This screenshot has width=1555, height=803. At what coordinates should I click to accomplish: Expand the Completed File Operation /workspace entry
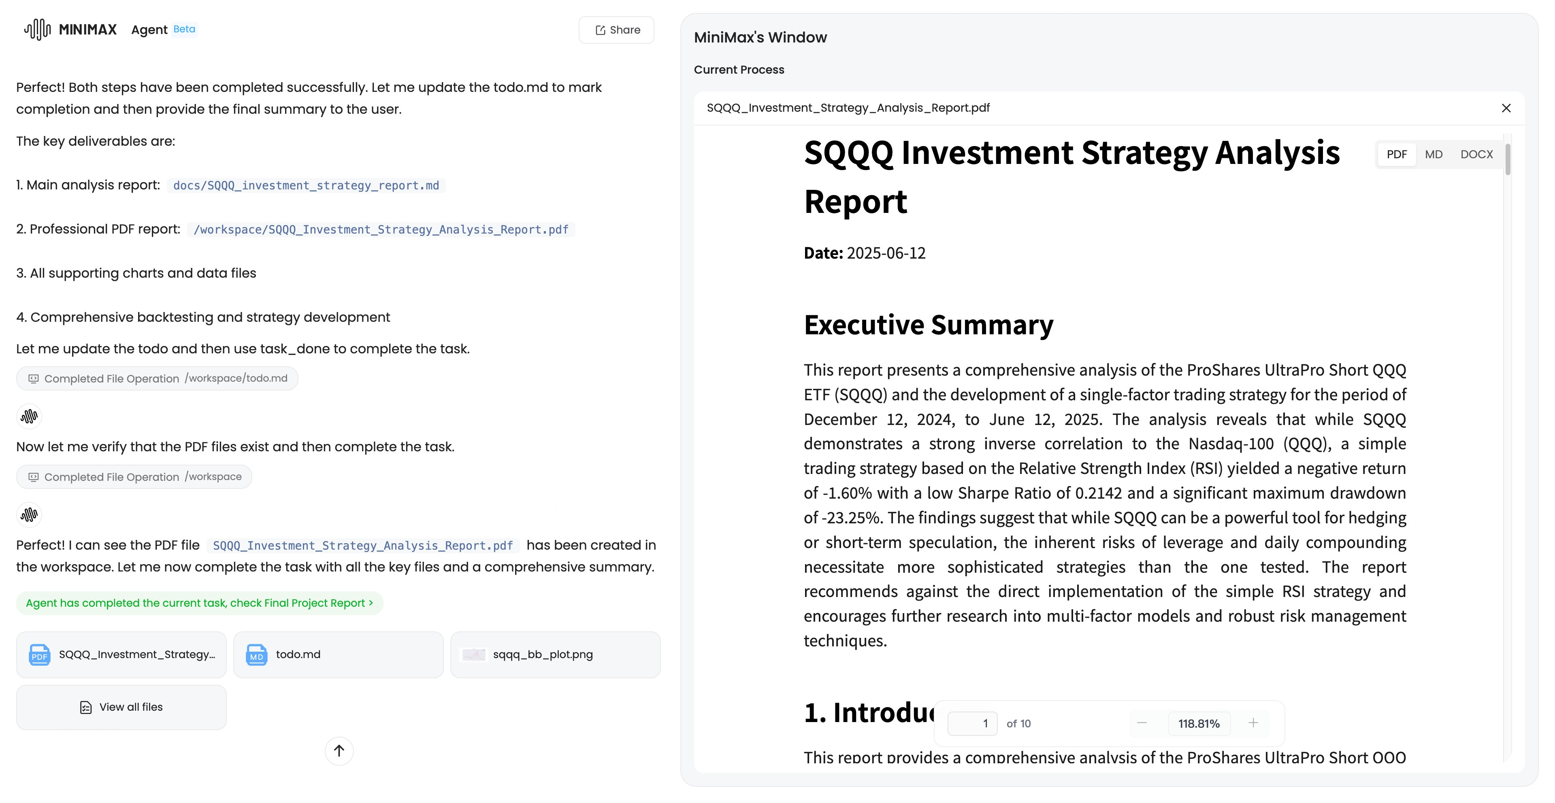click(134, 477)
